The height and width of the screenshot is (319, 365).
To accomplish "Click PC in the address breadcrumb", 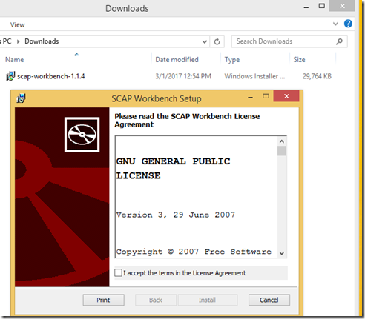I will pos(7,41).
